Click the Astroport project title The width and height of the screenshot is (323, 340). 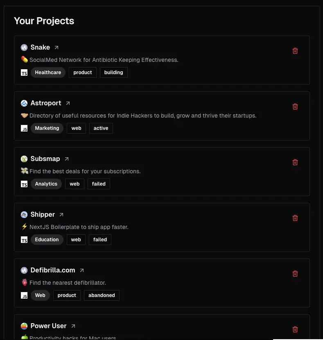[x=46, y=103]
